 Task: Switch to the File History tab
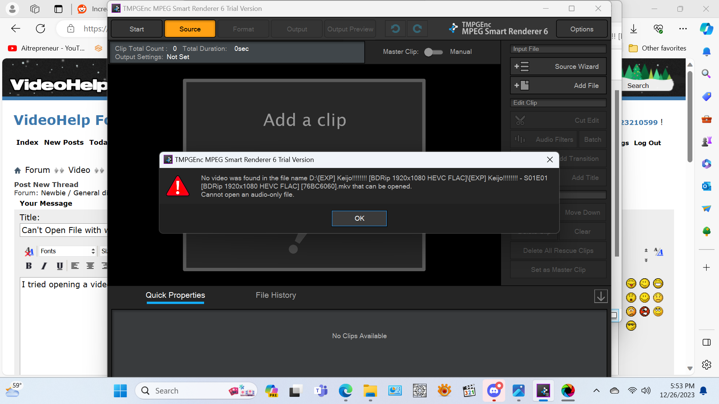(276, 295)
